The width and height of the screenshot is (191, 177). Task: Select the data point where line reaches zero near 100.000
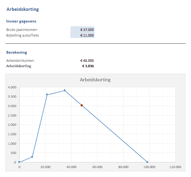147,162
